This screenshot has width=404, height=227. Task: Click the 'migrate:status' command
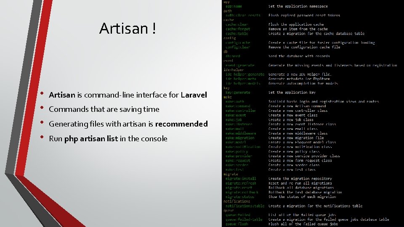240,197
